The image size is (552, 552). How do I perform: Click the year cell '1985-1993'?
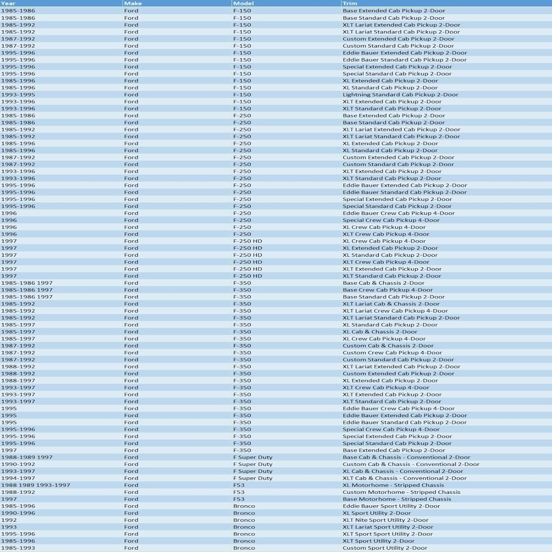pos(18,548)
